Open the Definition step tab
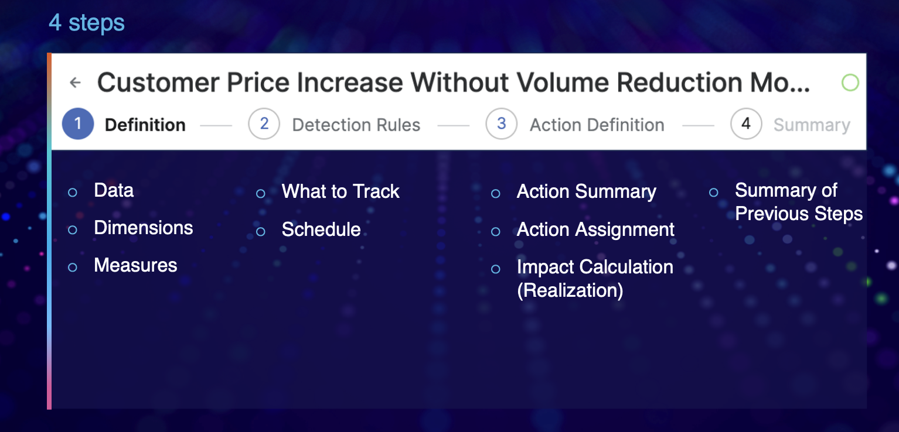The image size is (899, 432). (x=145, y=125)
